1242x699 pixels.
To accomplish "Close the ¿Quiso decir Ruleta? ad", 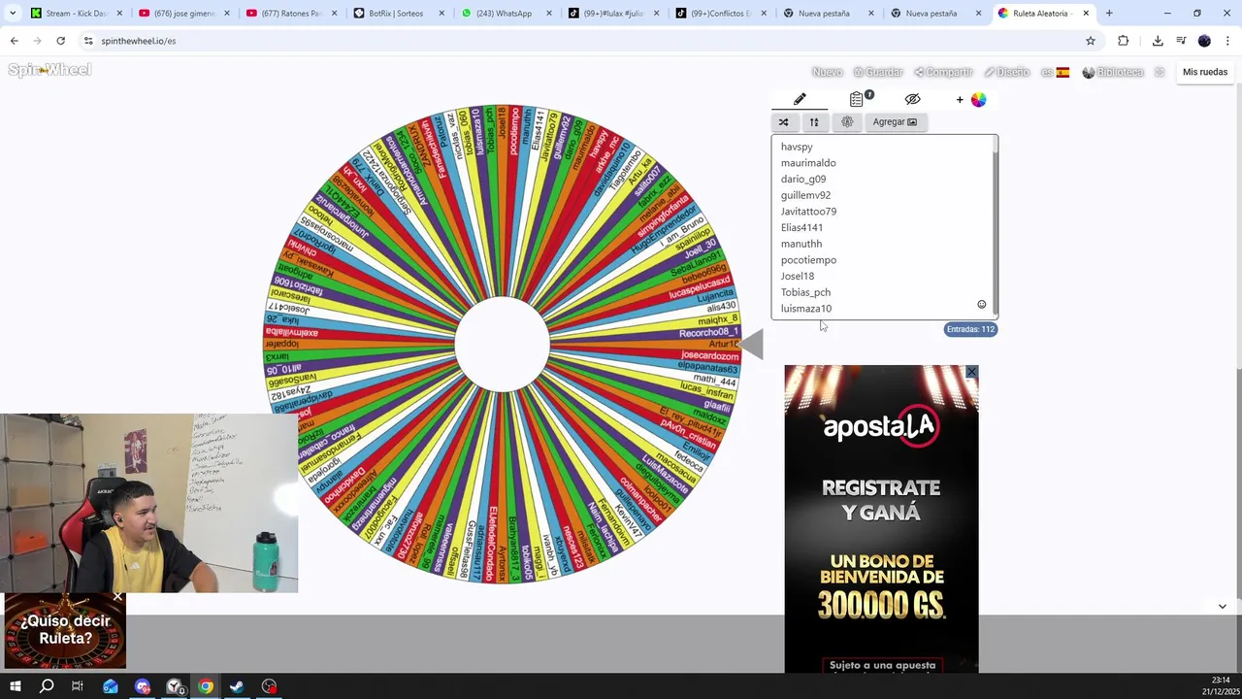I will click(117, 597).
